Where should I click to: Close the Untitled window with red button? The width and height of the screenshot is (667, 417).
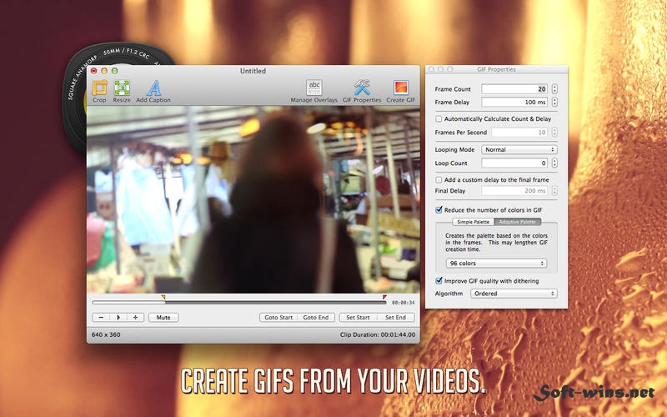[x=94, y=71]
